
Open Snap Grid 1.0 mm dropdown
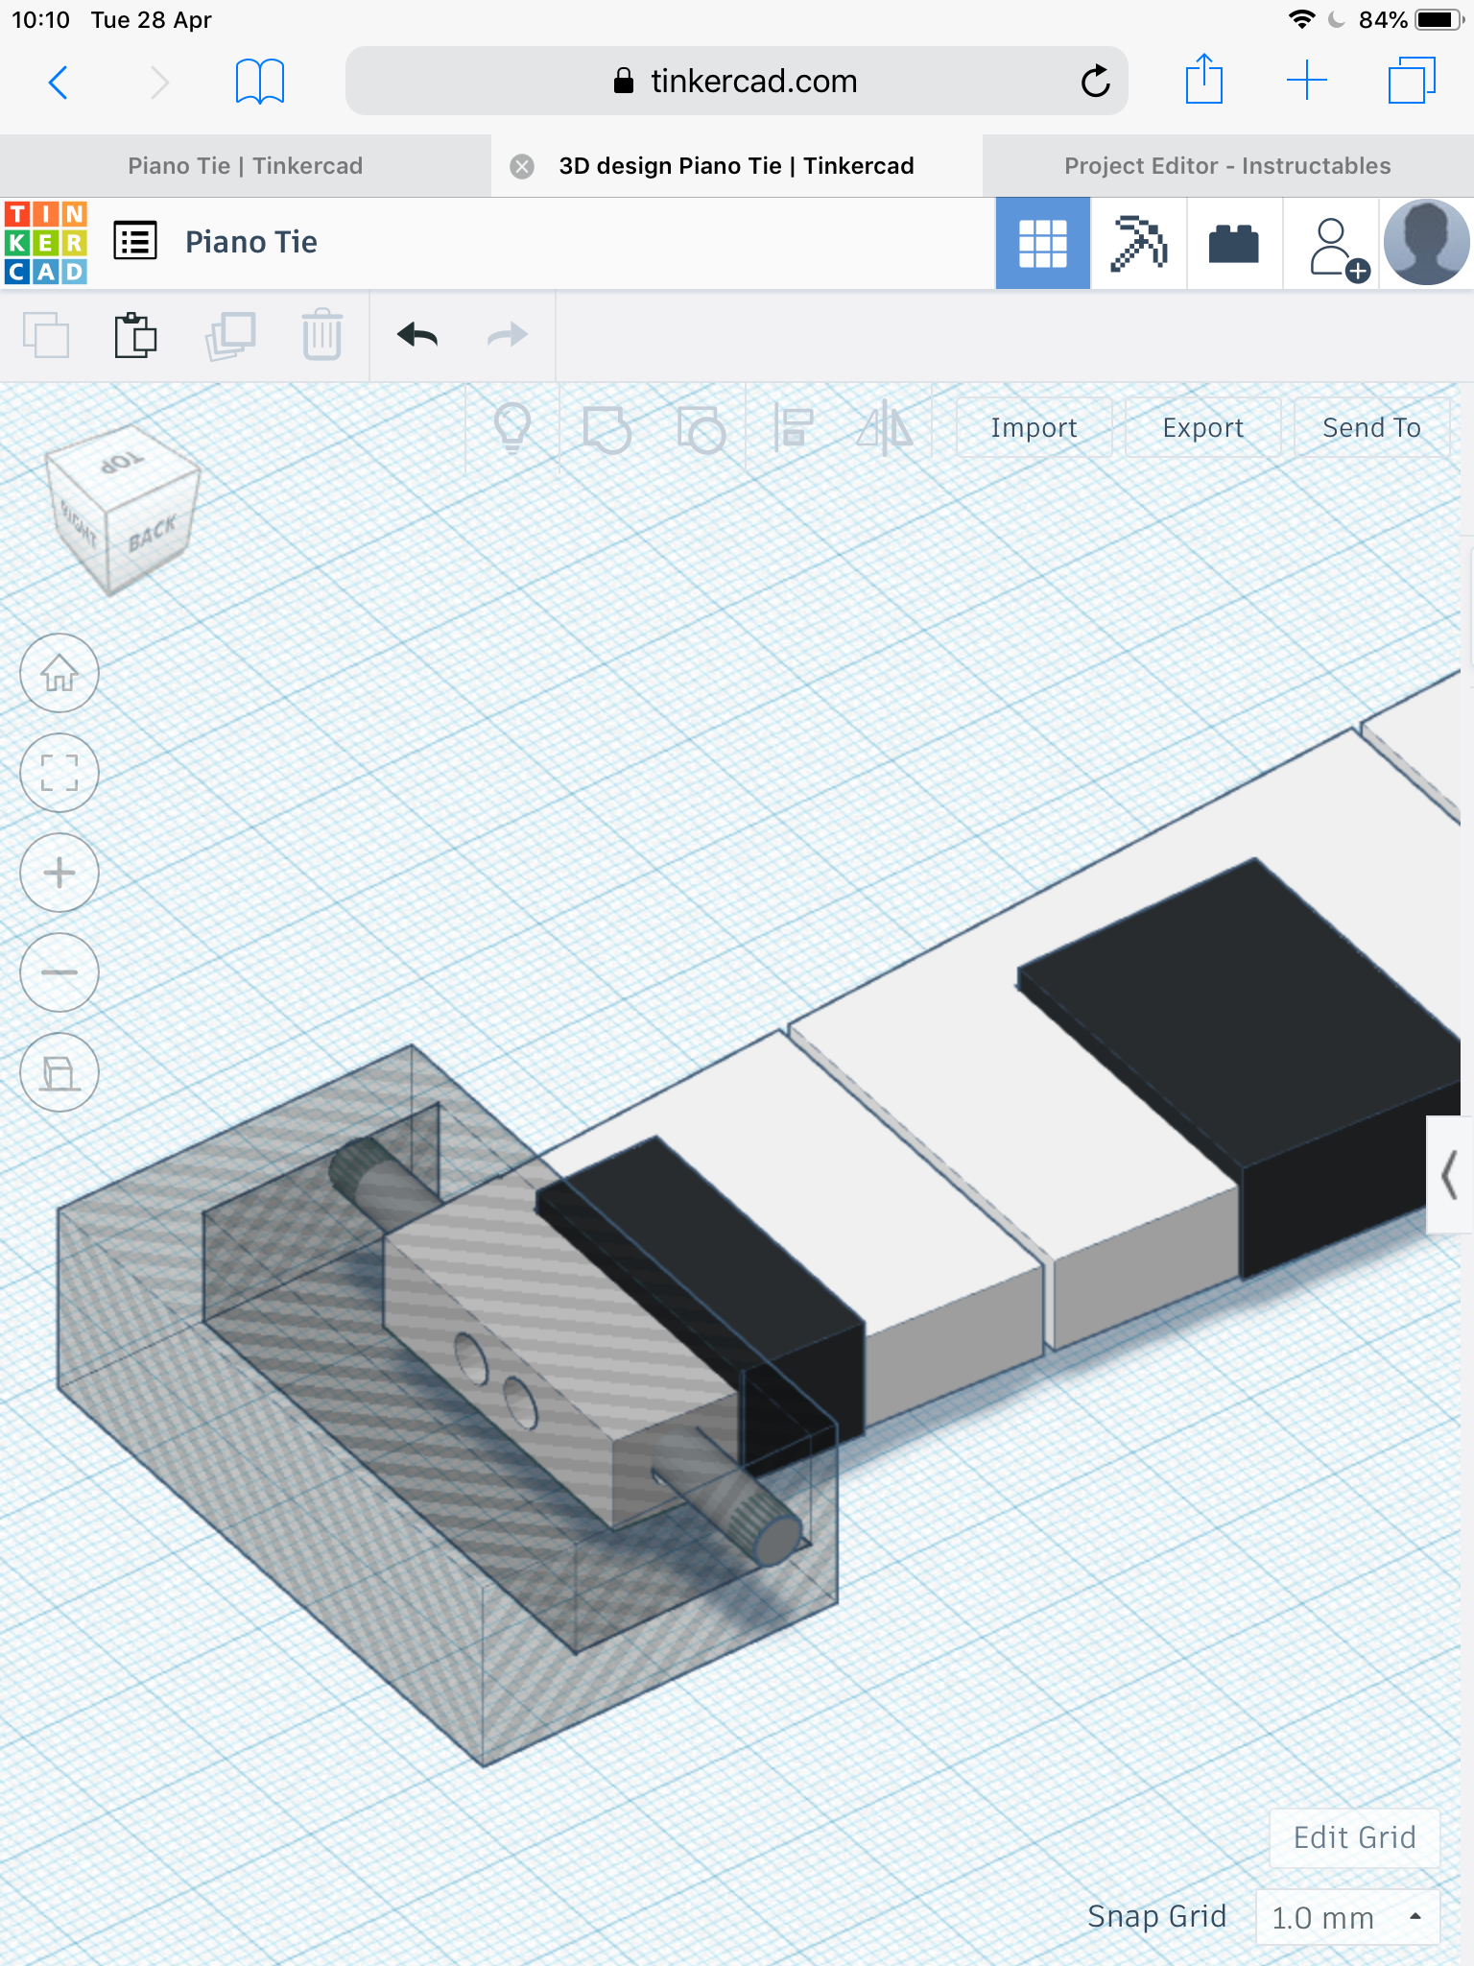point(1347,1917)
